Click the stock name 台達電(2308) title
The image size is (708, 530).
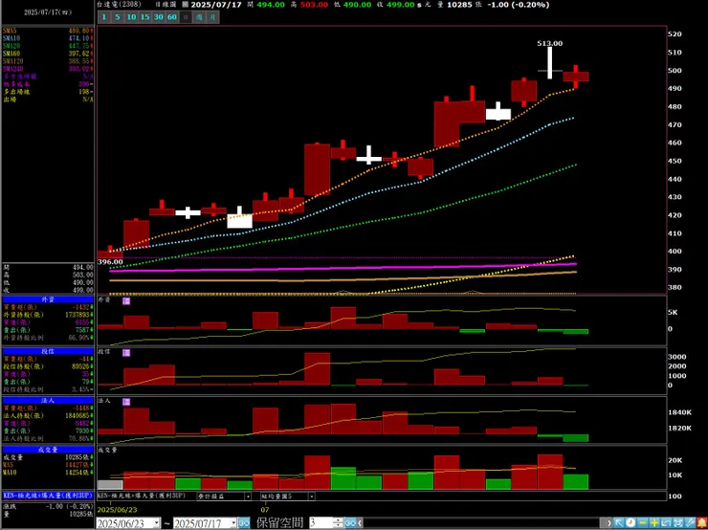(x=120, y=5)
